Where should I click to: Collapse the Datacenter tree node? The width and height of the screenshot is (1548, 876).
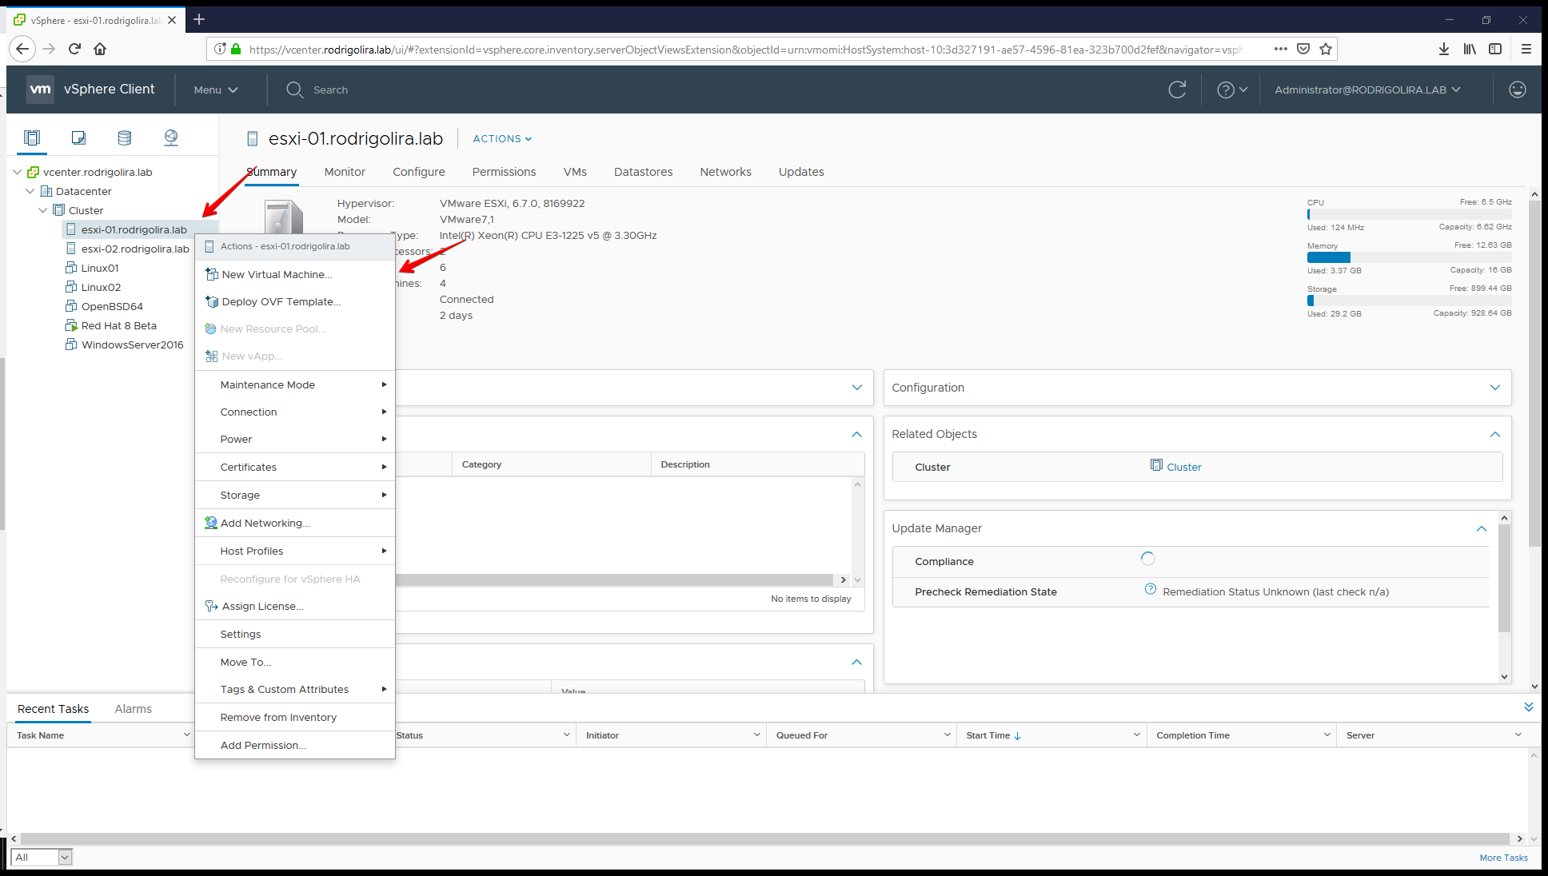click(x=30, y=191)
